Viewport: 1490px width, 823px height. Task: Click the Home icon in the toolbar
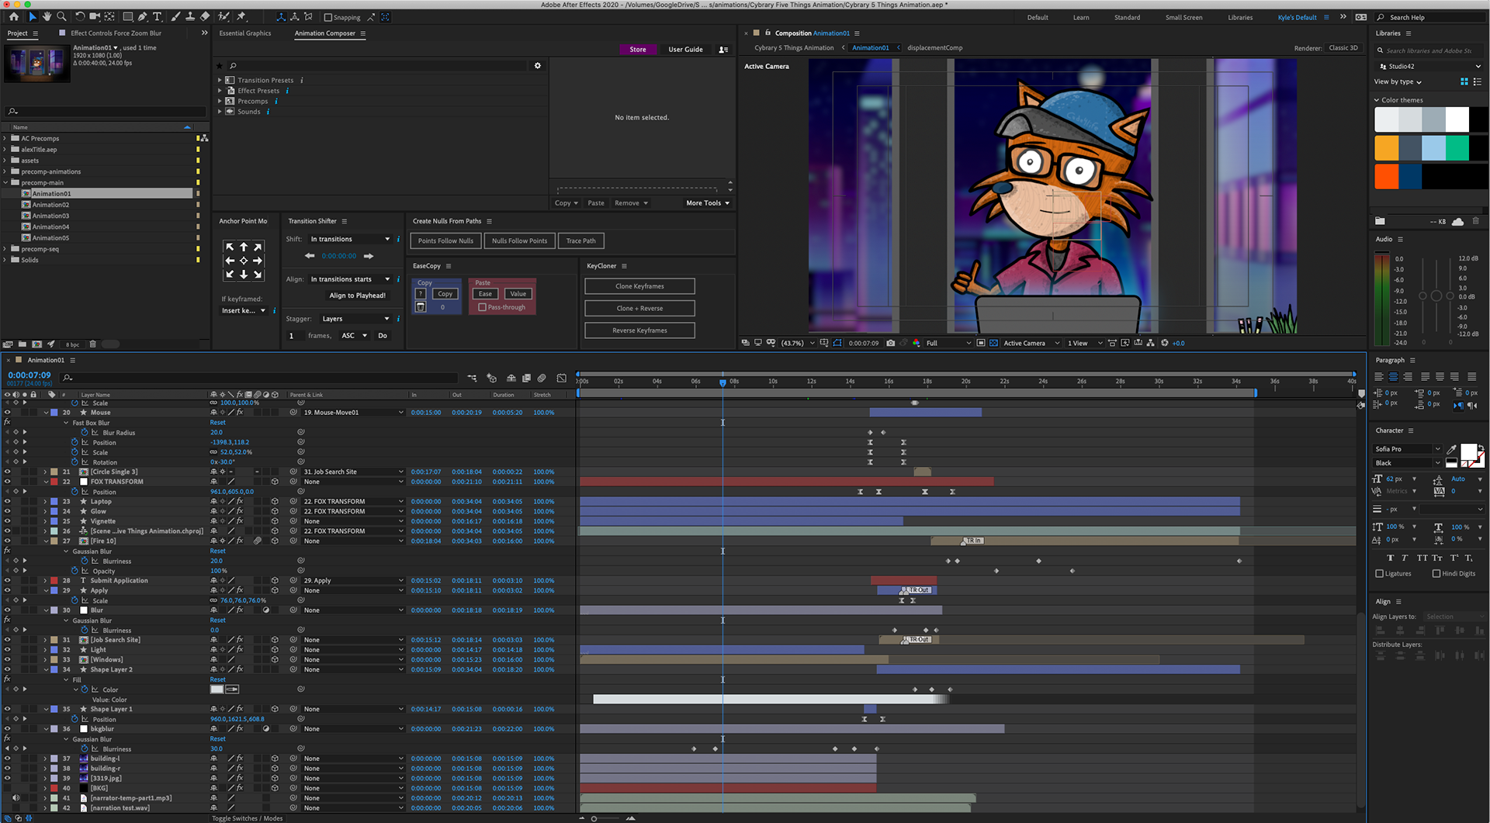click(x=14, y=16)
